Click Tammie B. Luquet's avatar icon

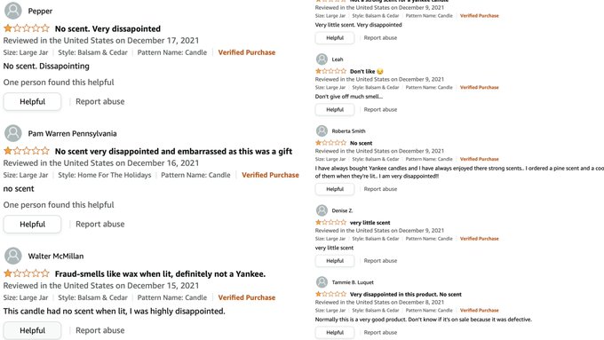coord(322,282)
